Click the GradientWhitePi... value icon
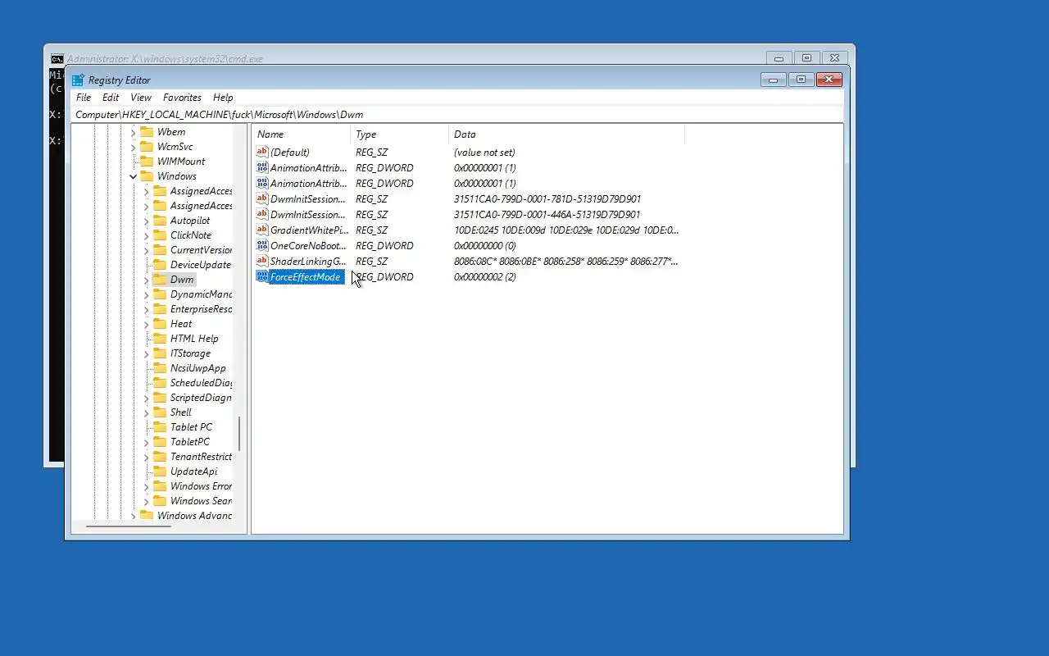1049x656 pixels. (262, 230)
